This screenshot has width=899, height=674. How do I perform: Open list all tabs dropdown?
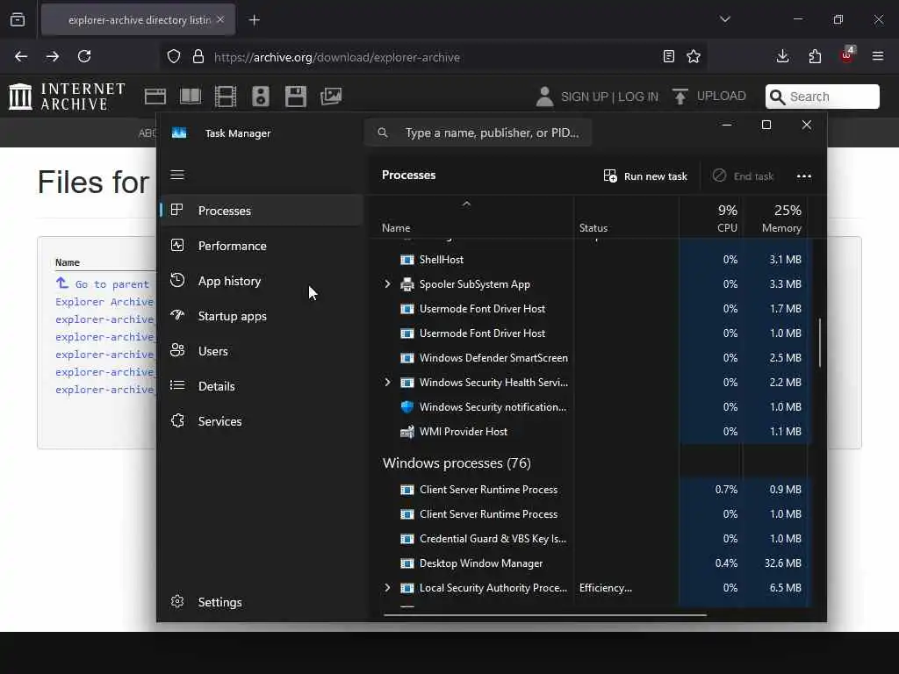pyautogui.click(x=725, y=19)
